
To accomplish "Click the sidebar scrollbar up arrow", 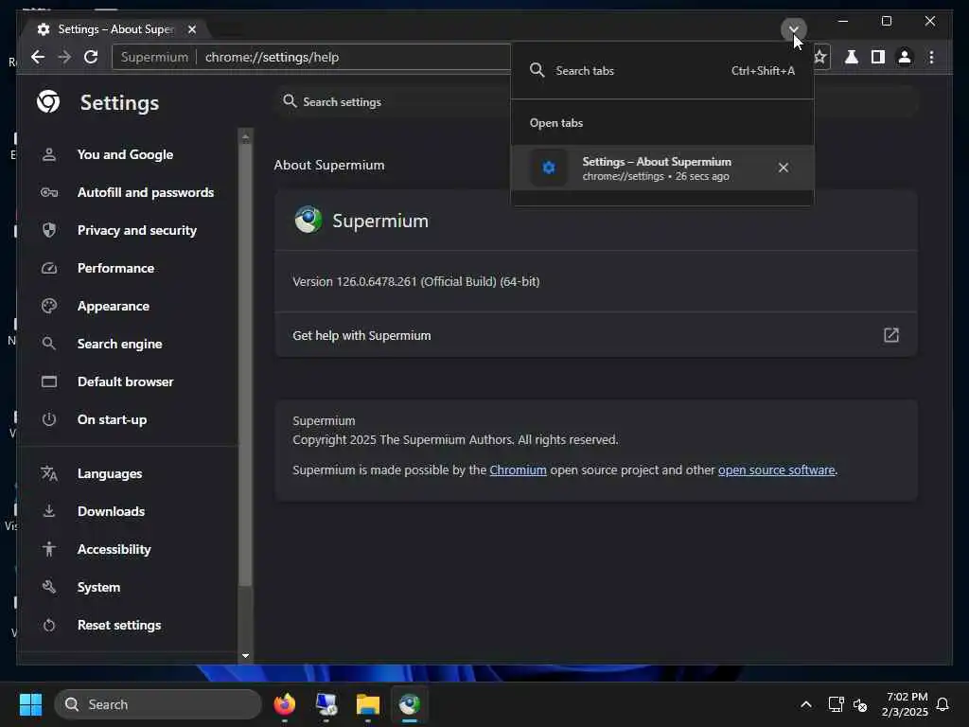I will [x=245, y=137].
